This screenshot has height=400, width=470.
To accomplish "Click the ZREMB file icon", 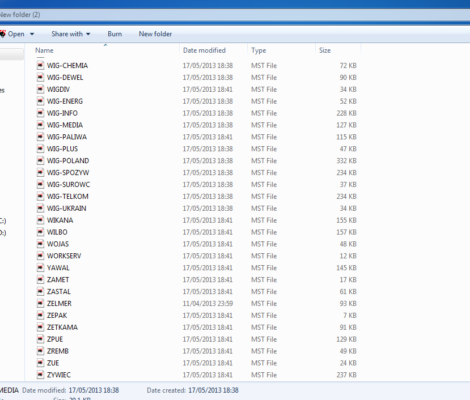I will click(x=40, y=351).
